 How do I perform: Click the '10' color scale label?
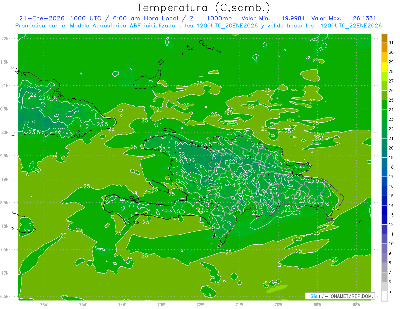pyautogui.click(x=391, y=244)
